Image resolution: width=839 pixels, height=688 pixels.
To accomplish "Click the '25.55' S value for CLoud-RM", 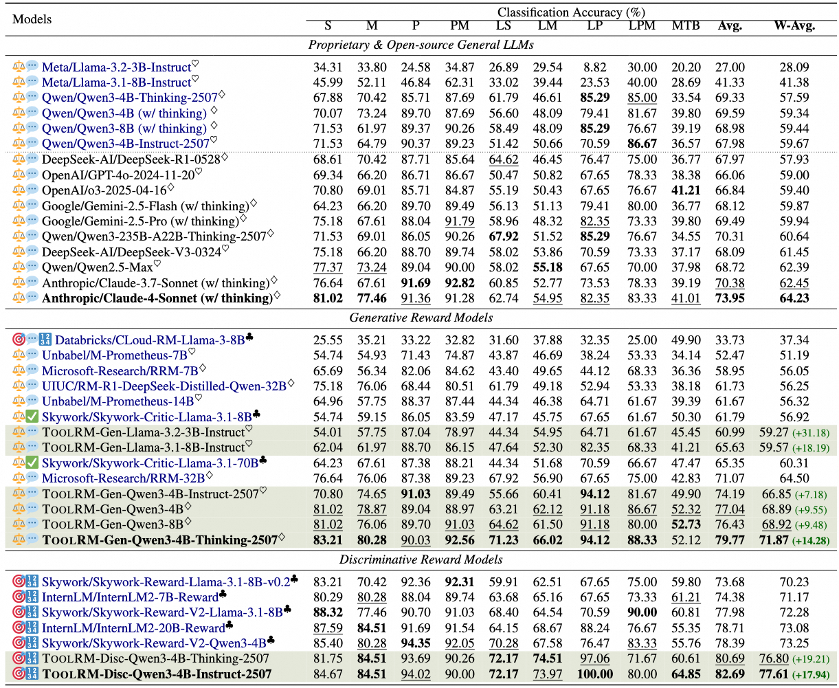I will coord(328,340).
